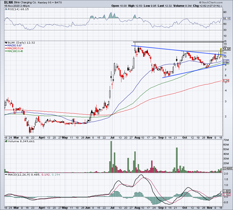
Task: Click the MACD black line legend icon
Action: tap(6, 175)
